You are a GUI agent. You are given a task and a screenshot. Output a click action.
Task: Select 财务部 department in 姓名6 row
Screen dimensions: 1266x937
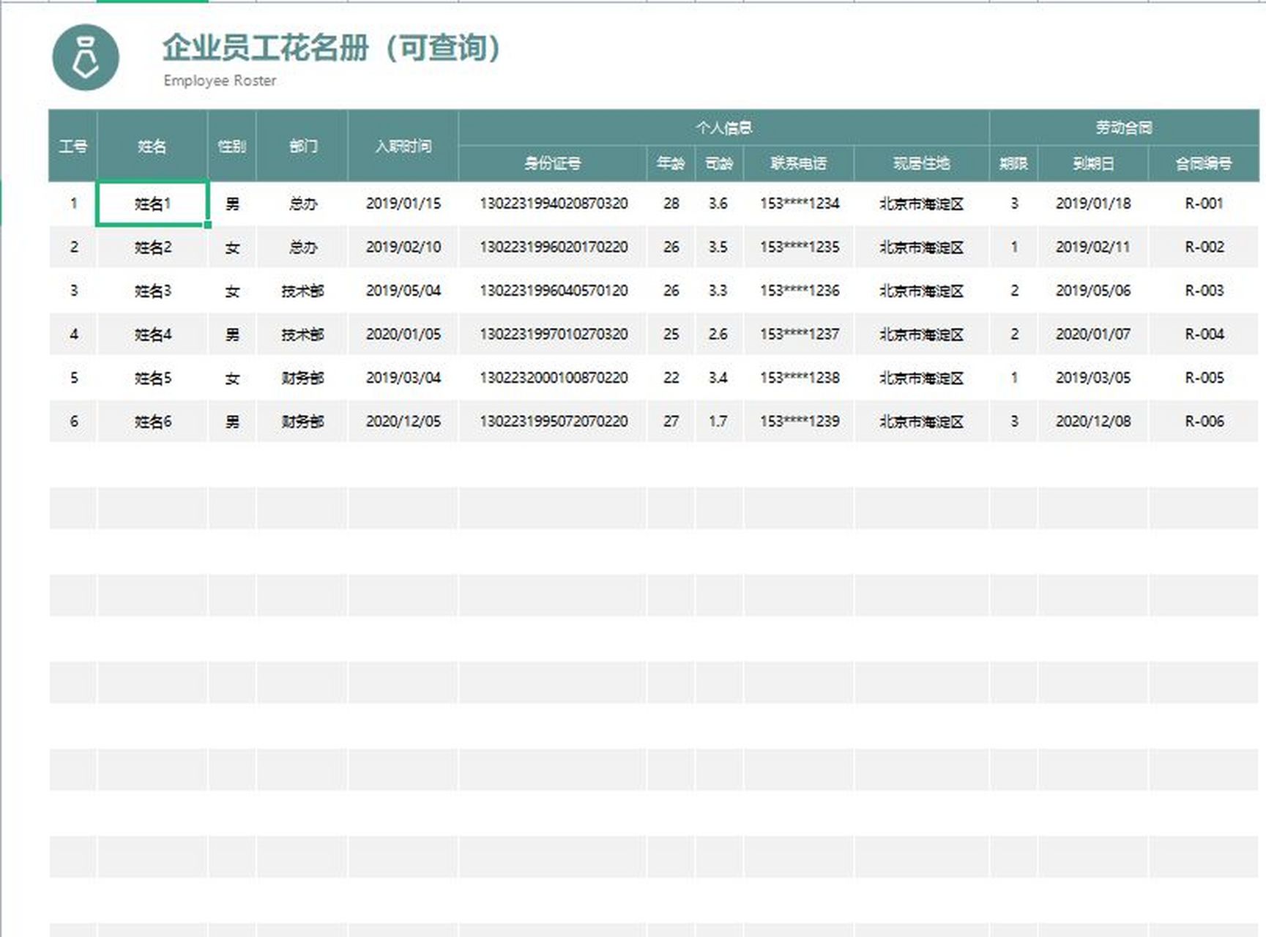point(303,422)
